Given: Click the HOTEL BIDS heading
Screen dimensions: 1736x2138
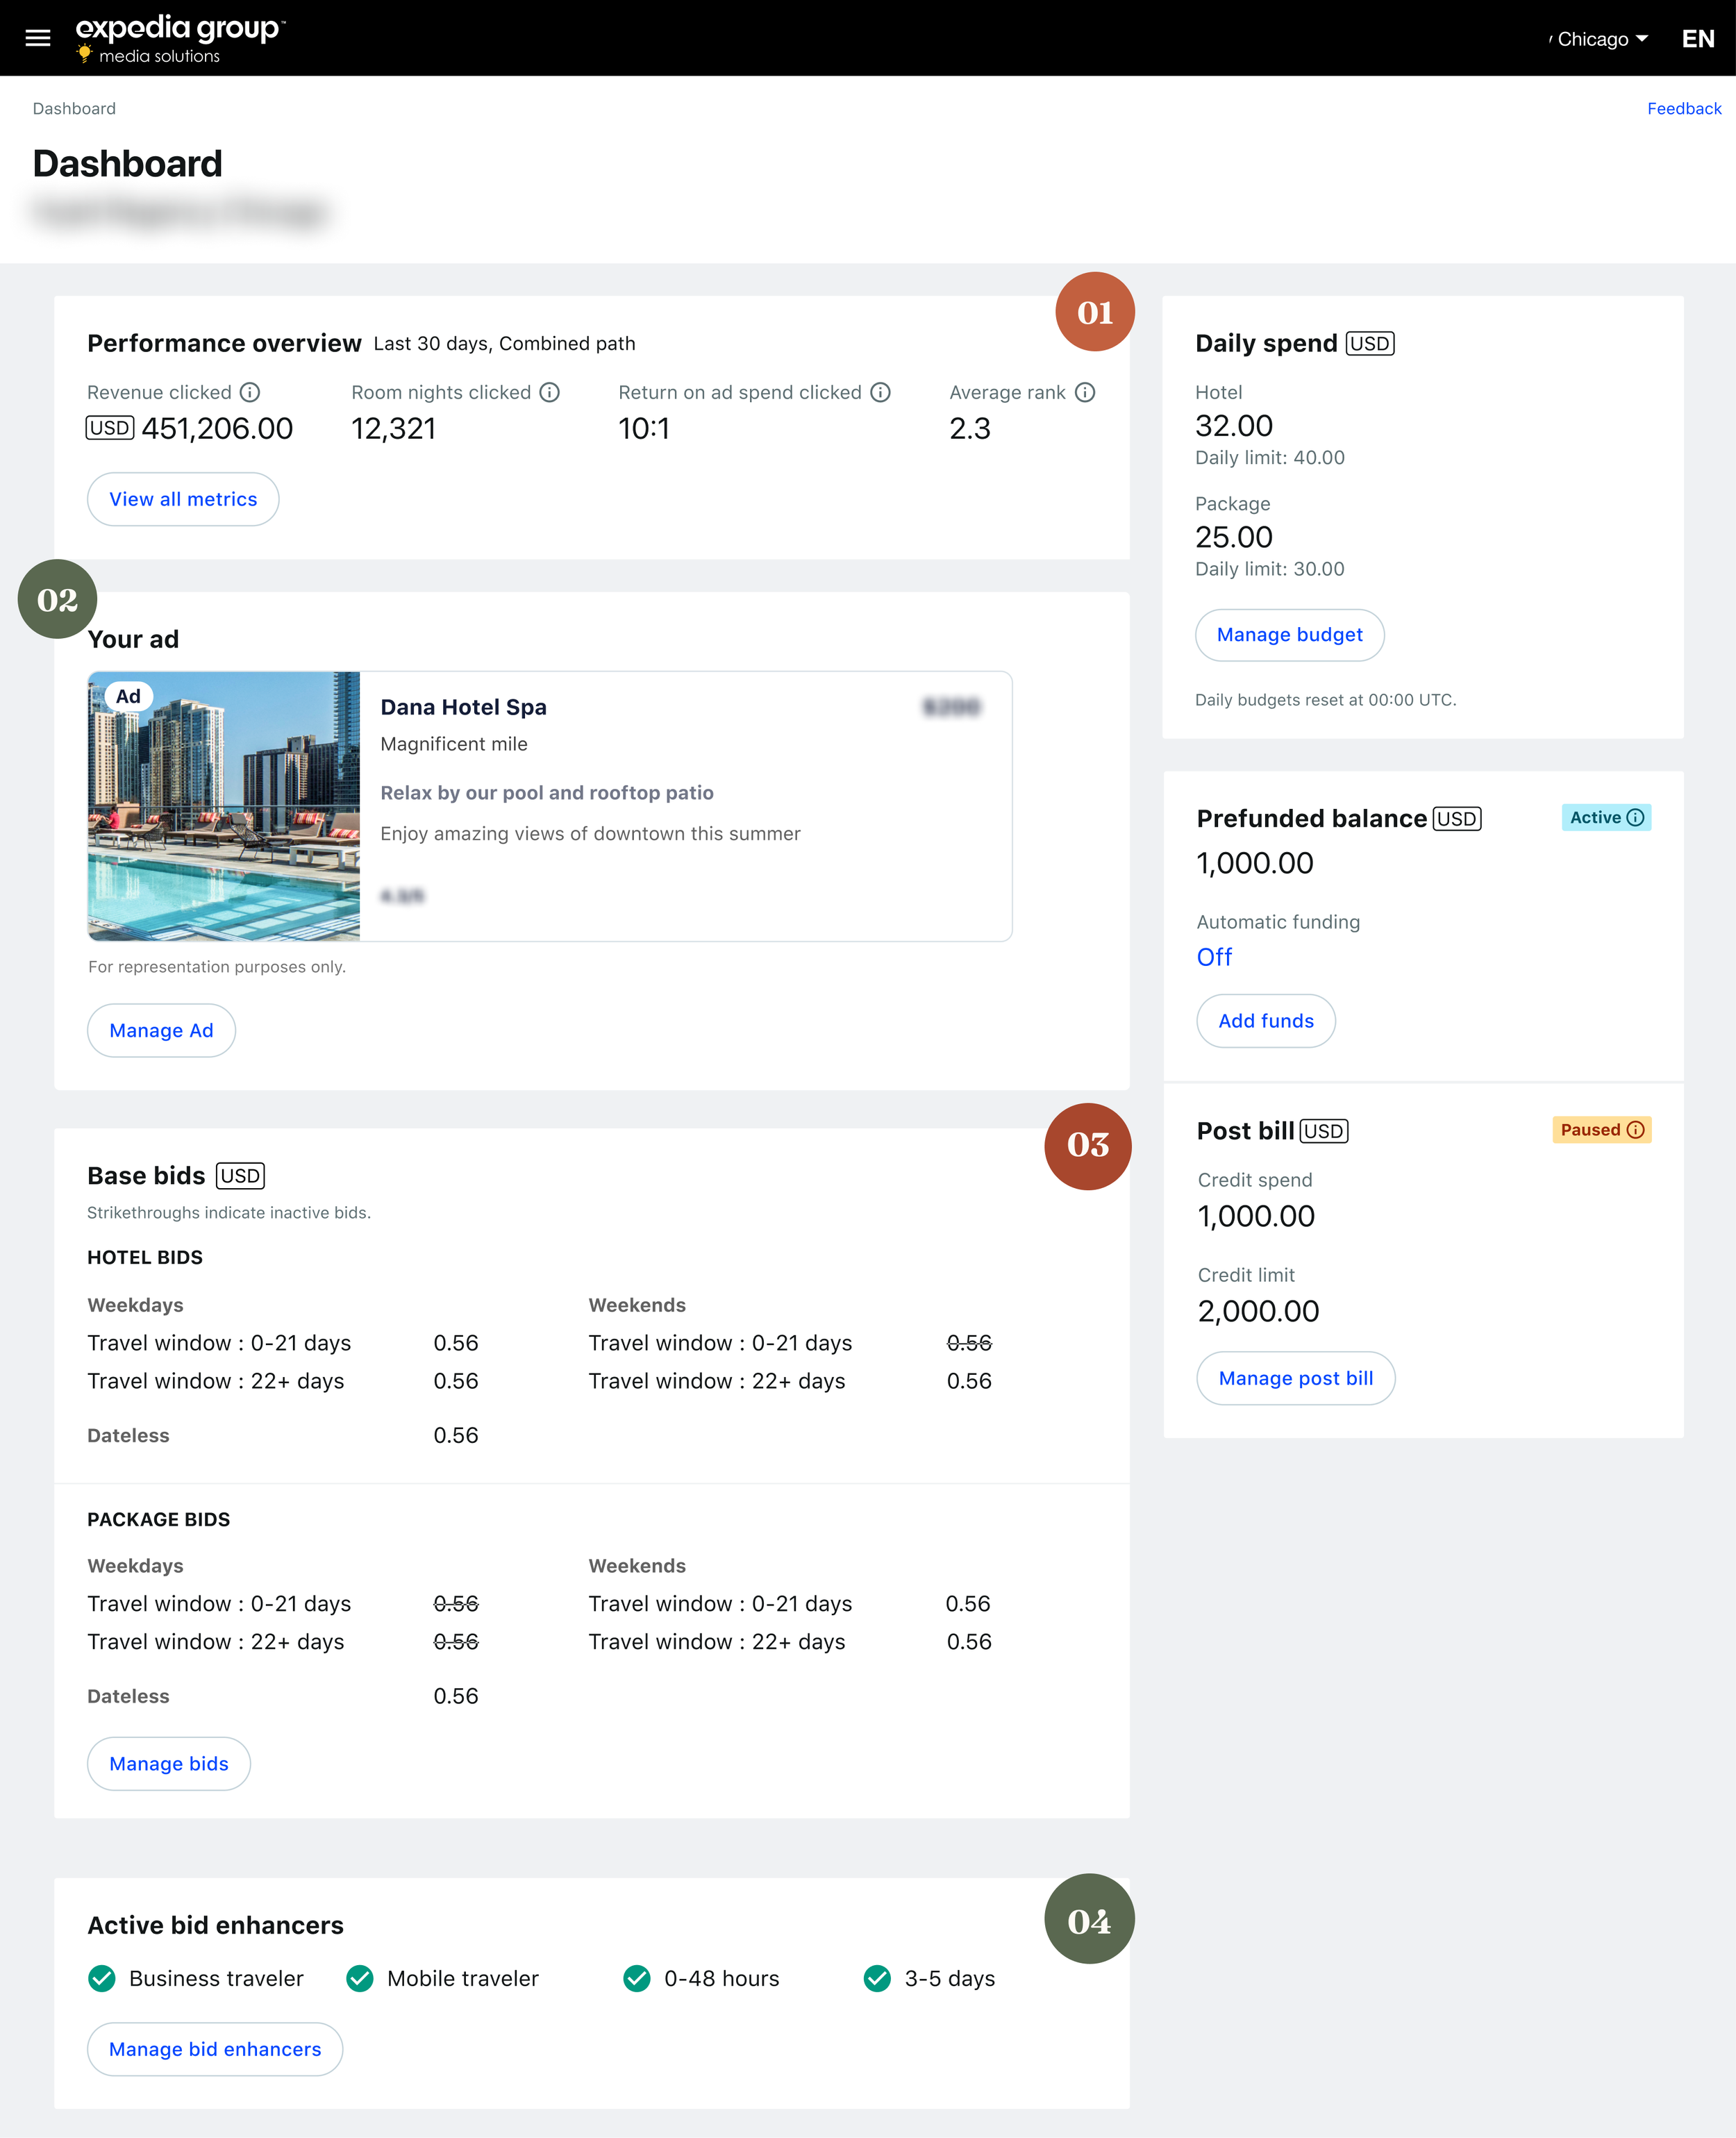Looking at the screenshot, I should (x=145, y=1257).
